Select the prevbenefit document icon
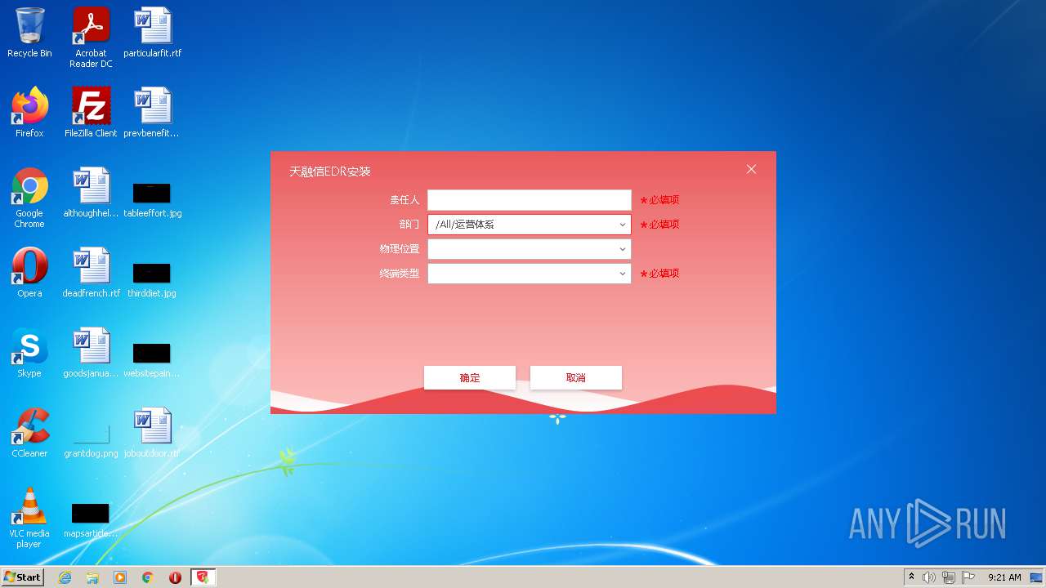 [x=152, y=113]
